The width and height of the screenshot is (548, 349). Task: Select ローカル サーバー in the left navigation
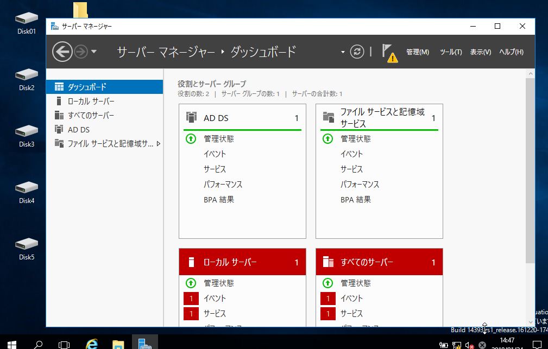[104, 101]
